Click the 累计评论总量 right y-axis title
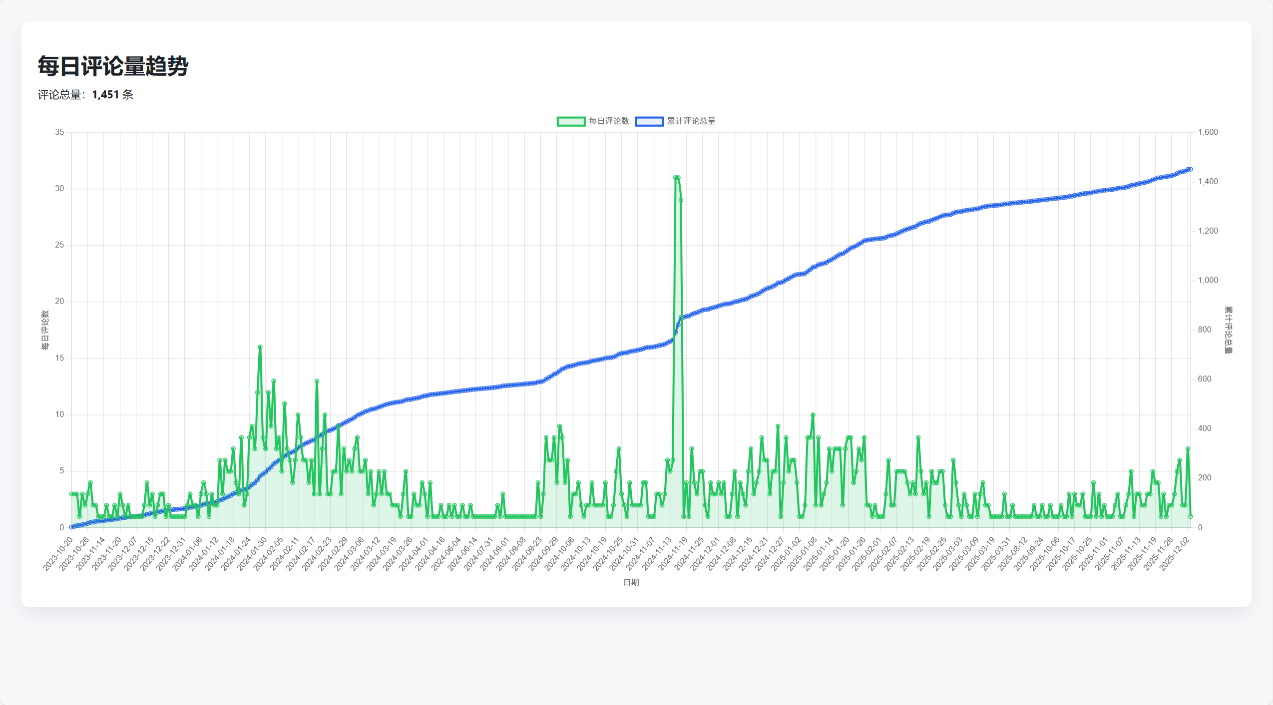Image resolution: width=1273 pixels, height=705 pixels. [1228, 330]
